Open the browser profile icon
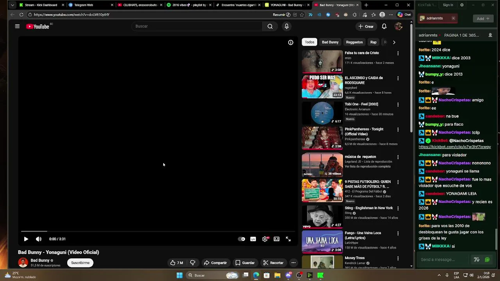This screenshot has height=281, width=500. click(x=382, y=14)
